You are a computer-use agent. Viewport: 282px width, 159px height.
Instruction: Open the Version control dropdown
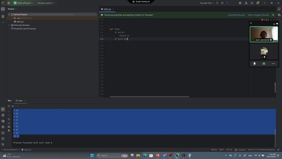46,3
